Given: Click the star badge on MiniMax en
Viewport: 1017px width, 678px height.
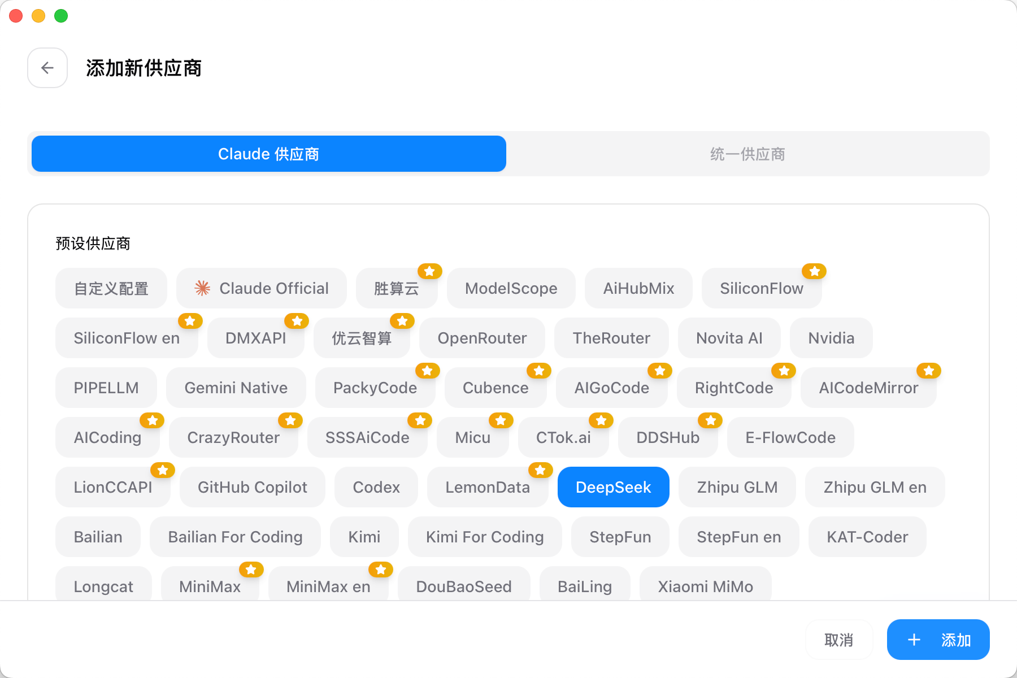Looking at the screenshot, I should coord(381,570).
